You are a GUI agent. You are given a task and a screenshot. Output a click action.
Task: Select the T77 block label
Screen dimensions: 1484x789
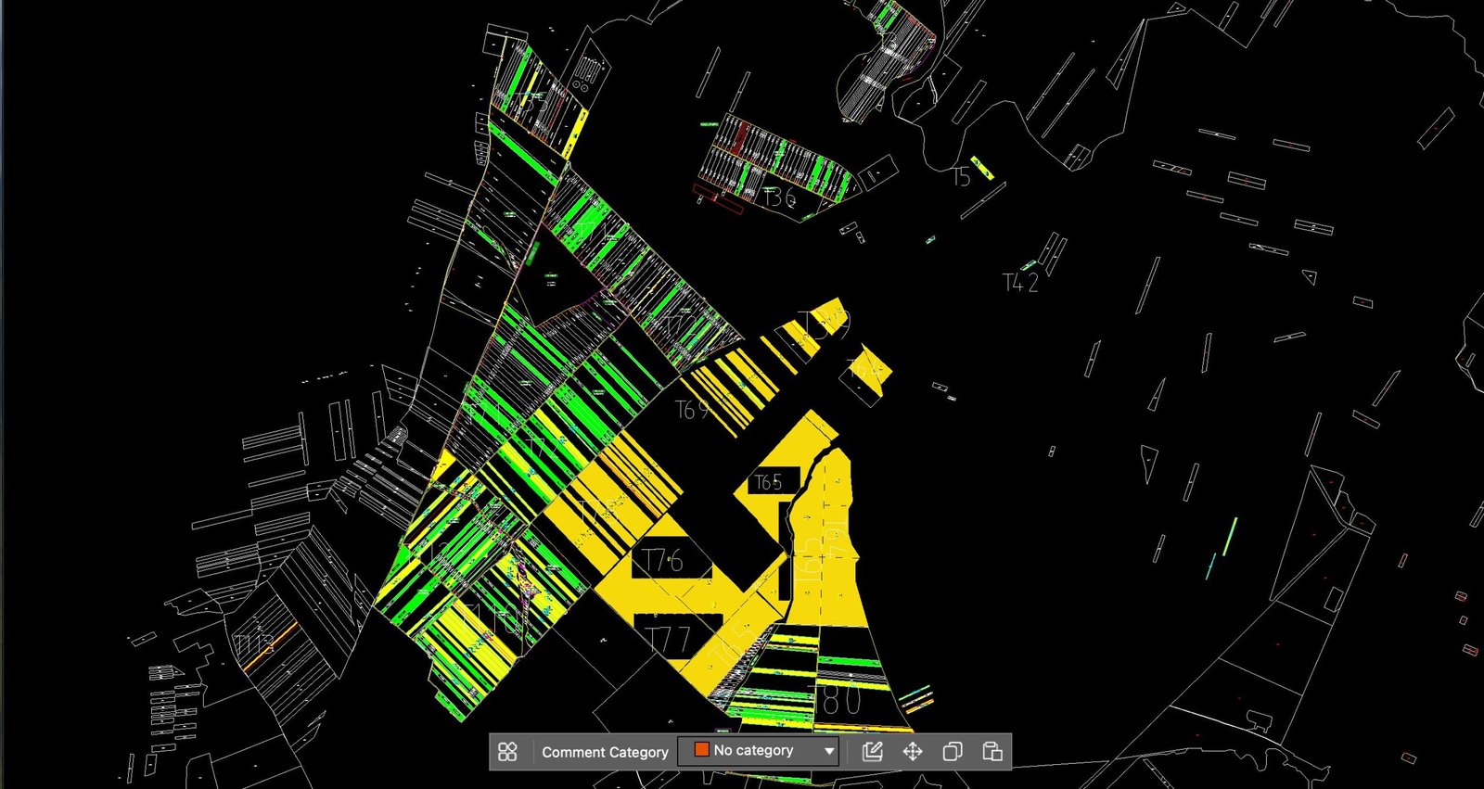click(670, 639)
